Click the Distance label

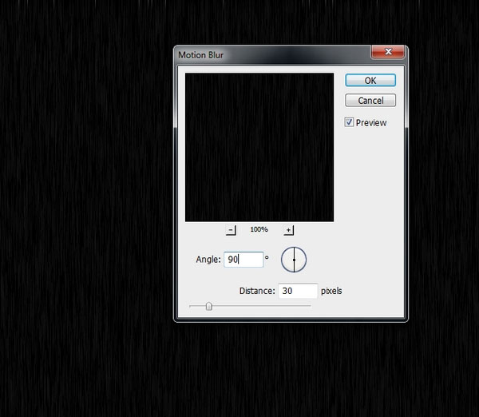[256, 291]
